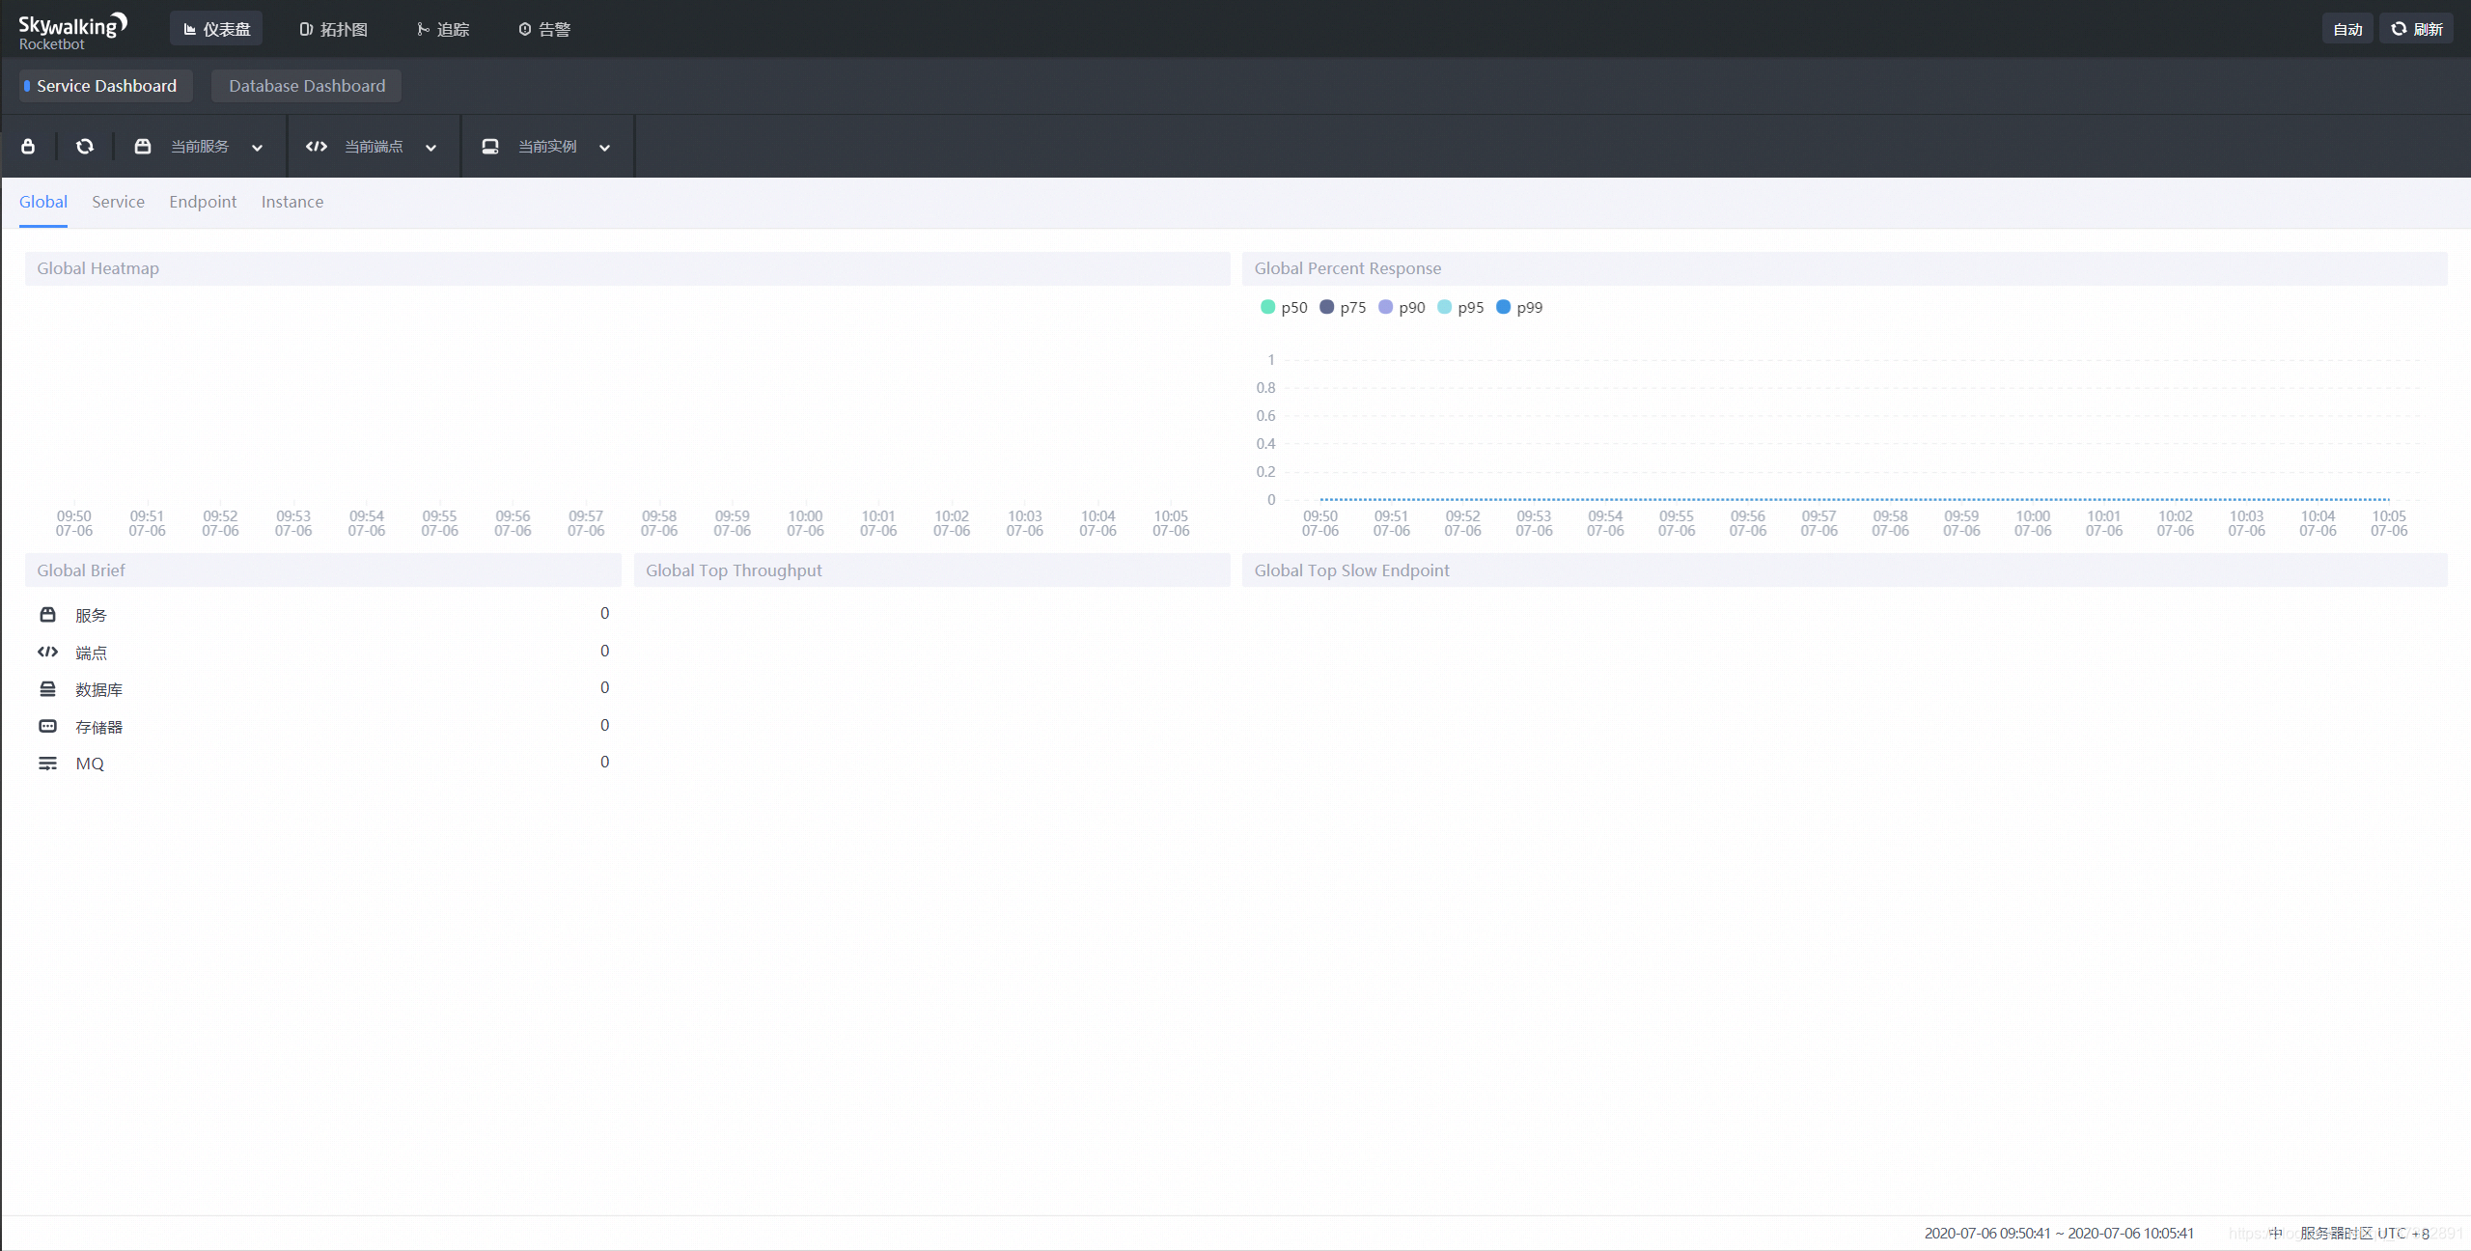Toggle the p95 legend series
Screen dimensions: 2471x1251
[x=1460, y=307]
